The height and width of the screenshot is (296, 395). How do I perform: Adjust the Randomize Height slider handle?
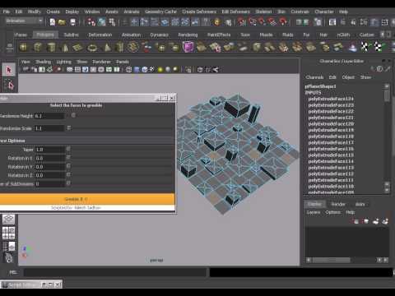[73, 115]
